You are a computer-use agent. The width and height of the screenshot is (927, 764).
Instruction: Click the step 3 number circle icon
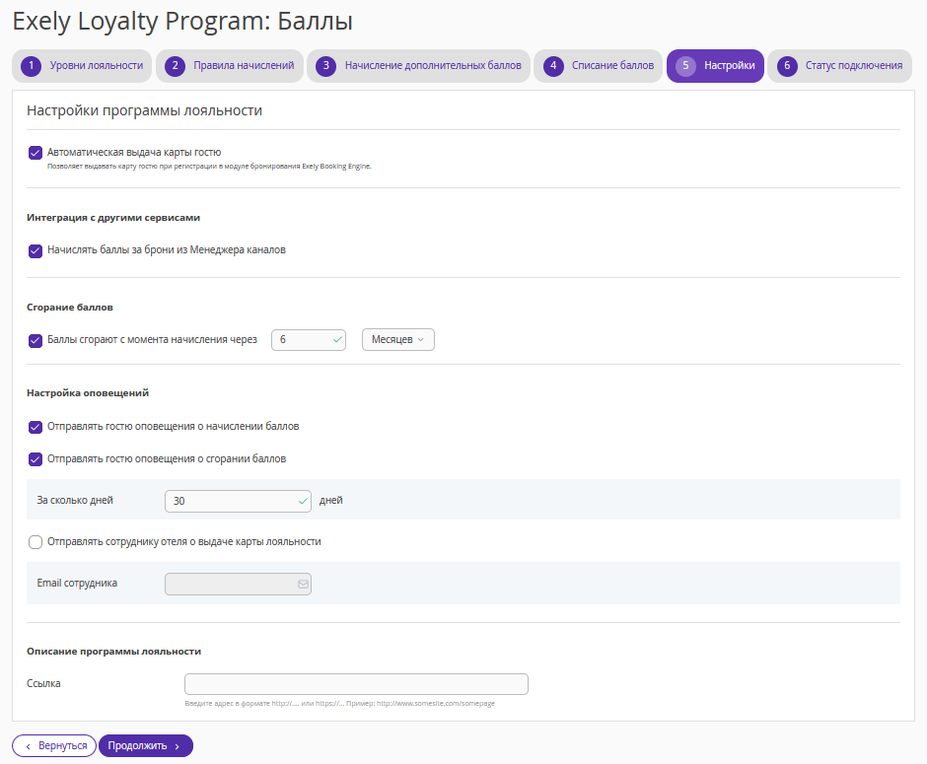[x=325, y=66]
